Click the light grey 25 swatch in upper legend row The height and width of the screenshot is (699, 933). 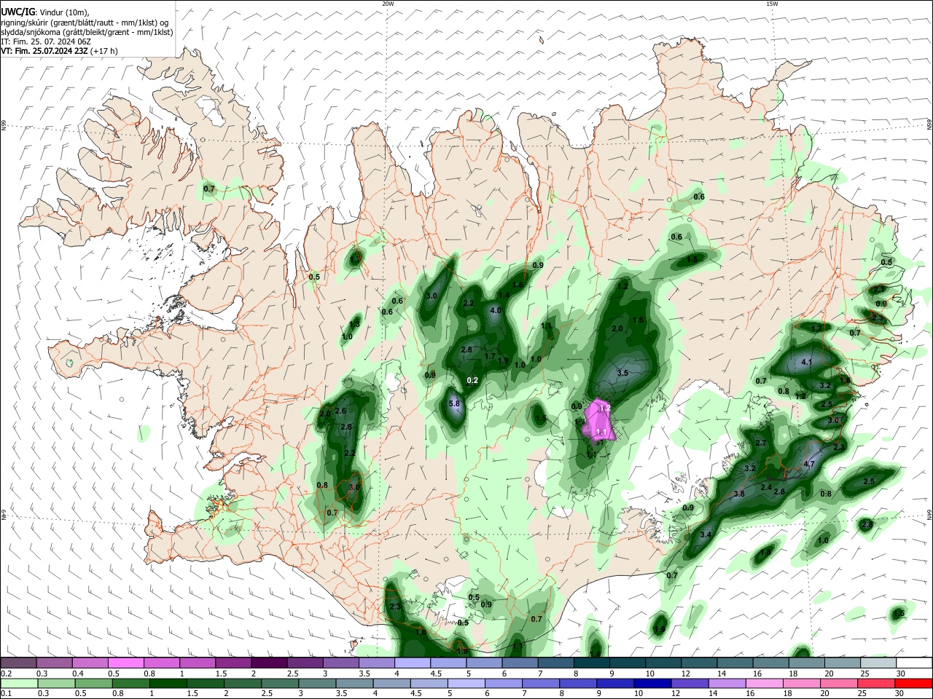click(x=878, y=663)
